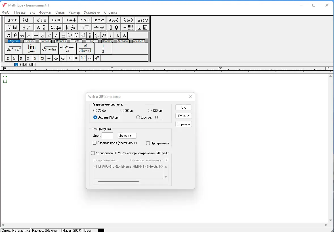Open the Формат menu
334x232 pixels.
[45, 12]
